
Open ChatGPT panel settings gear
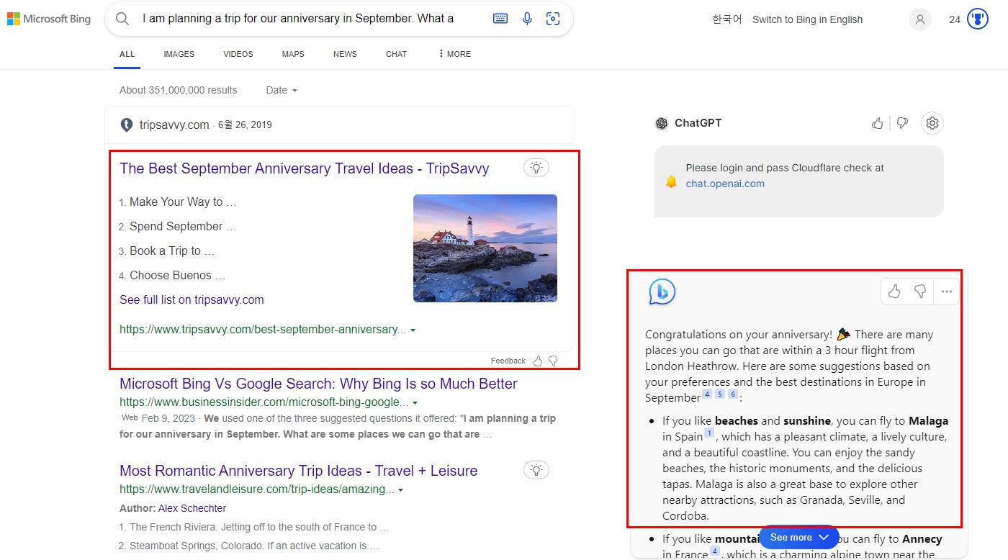pos(932,123)
